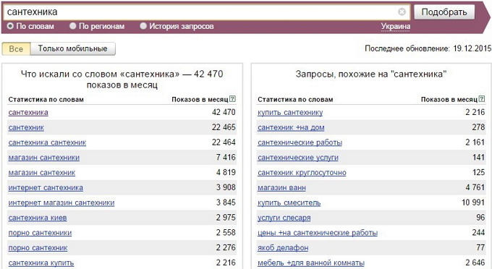Viewport: 492px width, 269px height.
Task: Focus the сантехника search input field
Action: [x=201, y=12]
